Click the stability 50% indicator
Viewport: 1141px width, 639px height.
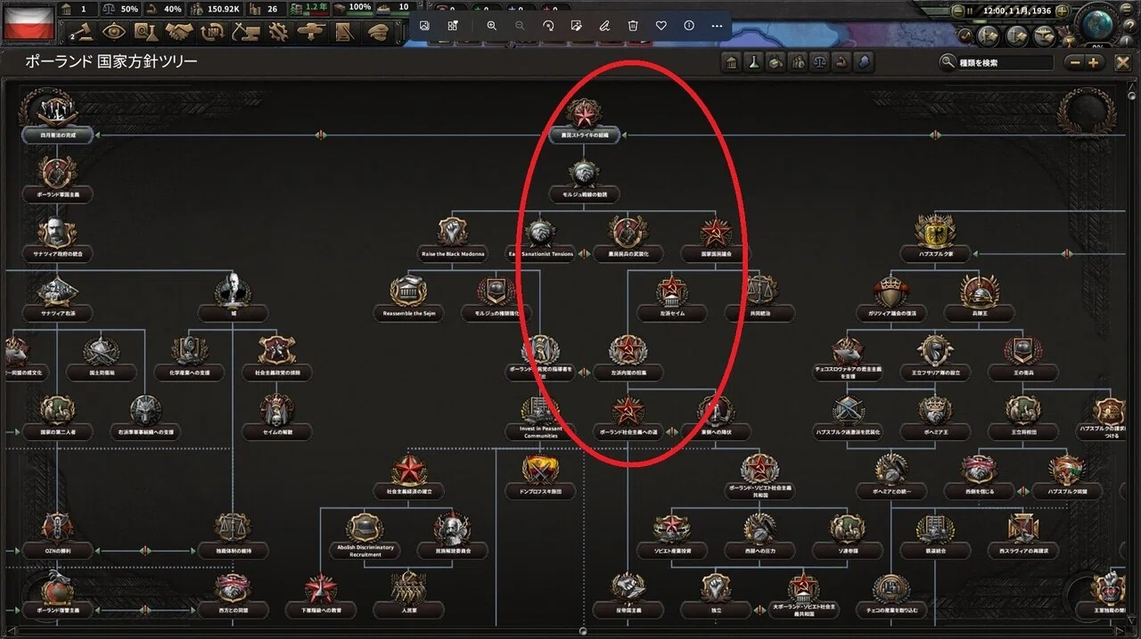tap(120, 8)
